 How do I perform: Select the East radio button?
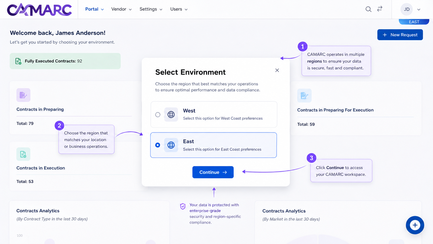pos(158,145)
